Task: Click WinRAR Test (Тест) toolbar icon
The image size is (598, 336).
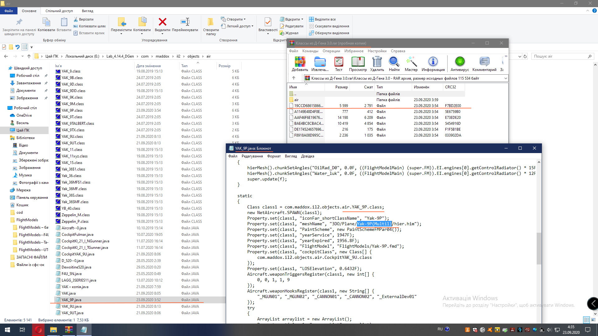Action: pos(339,62)
